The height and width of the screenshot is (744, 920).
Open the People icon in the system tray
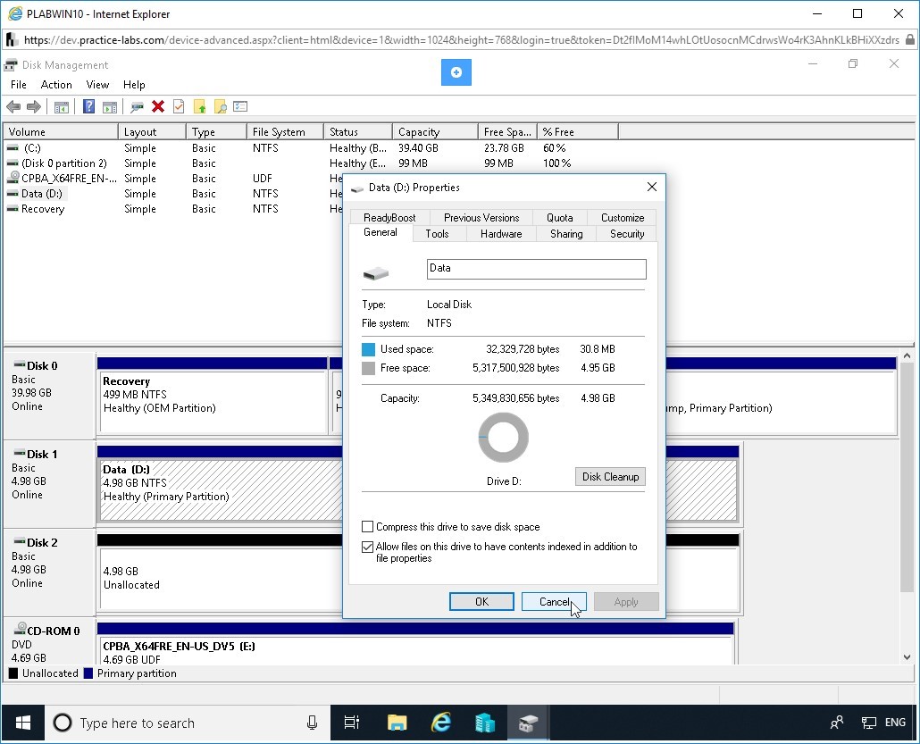(837, 723)
